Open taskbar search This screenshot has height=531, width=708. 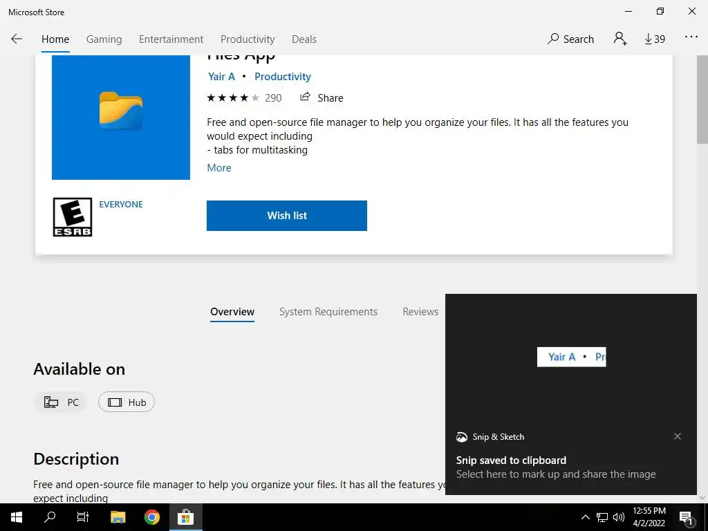click(50, 517)
